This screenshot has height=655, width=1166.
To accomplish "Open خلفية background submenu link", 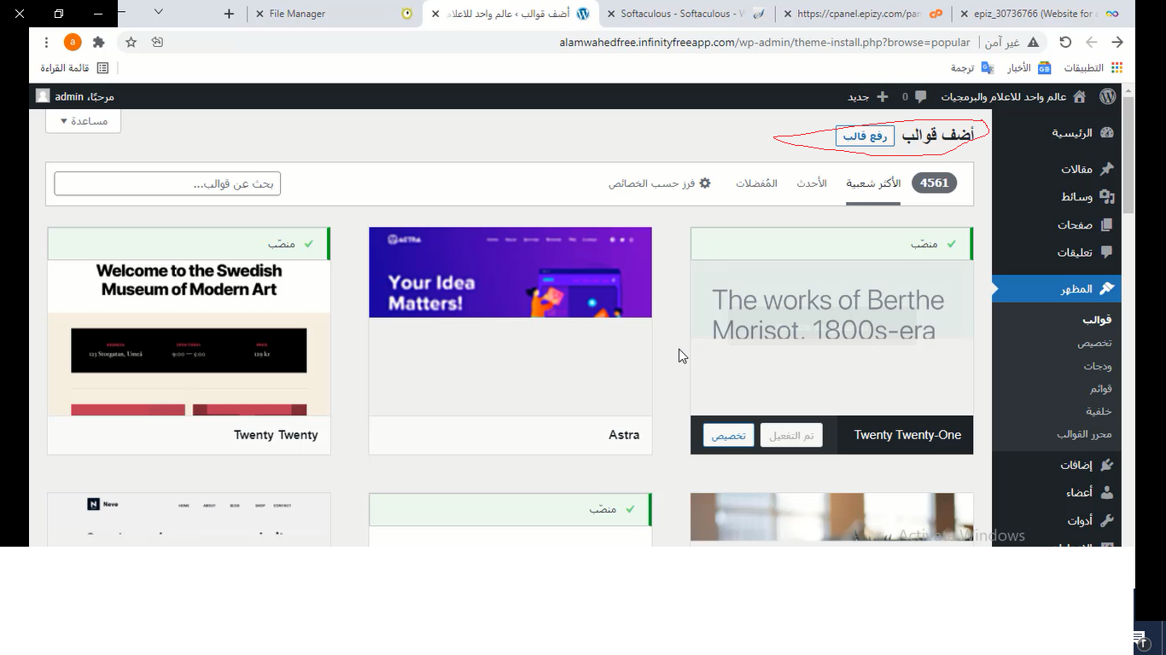I will [x=1099, y=412].
